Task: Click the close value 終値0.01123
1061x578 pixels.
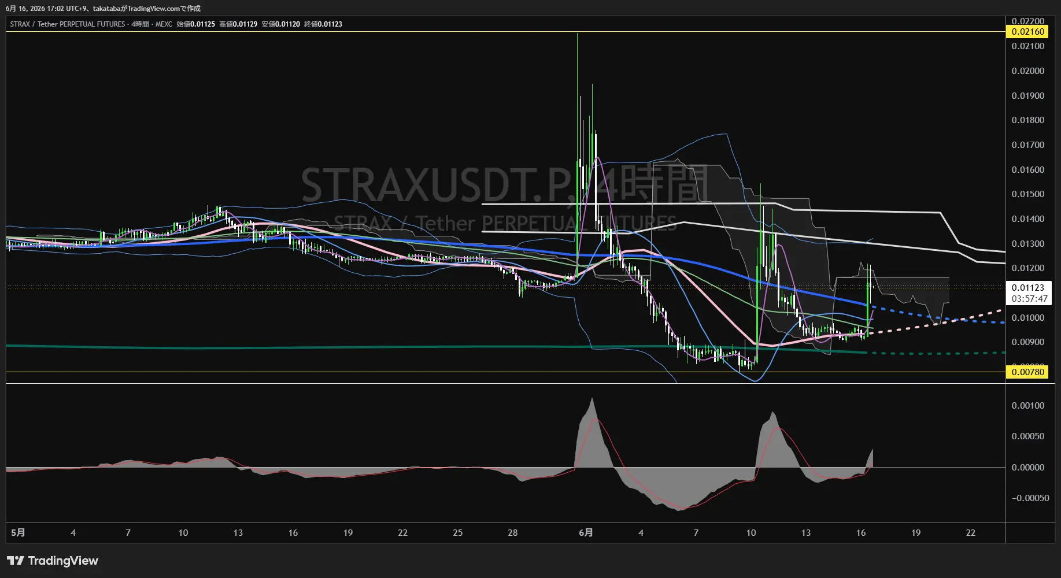Action: 323,24
